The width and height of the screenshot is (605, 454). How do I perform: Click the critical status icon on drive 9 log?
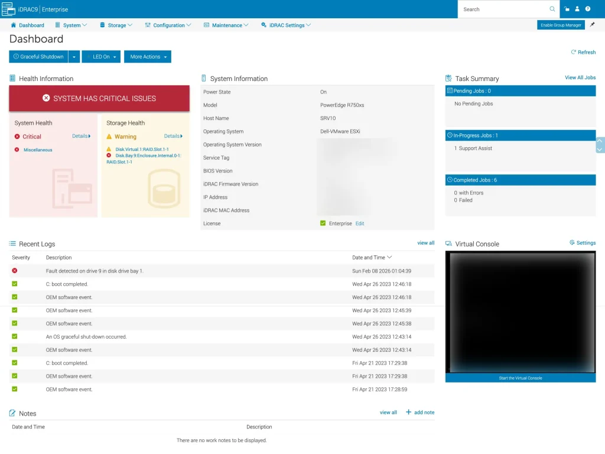15,271
